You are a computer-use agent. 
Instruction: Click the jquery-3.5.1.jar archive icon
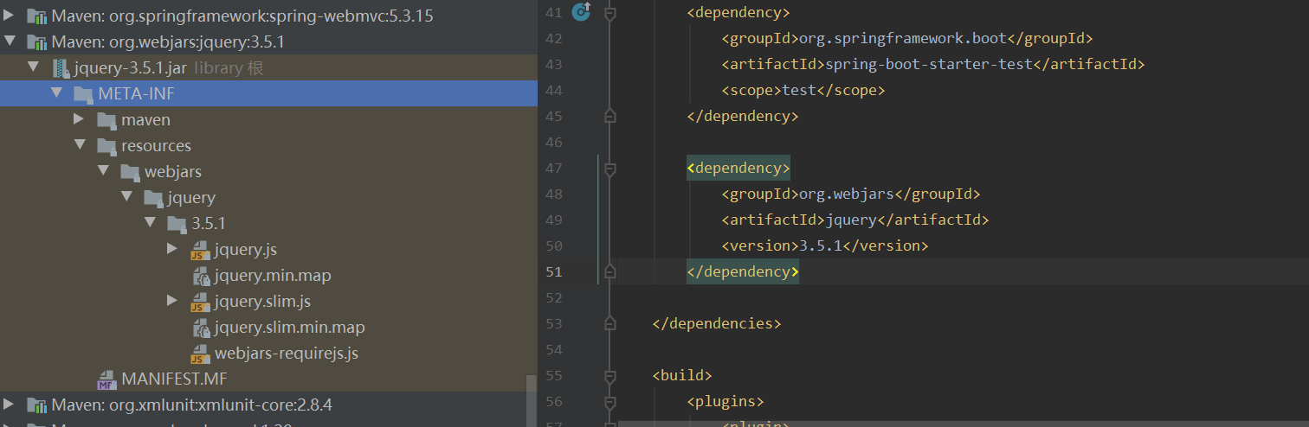tap(60, 68)
